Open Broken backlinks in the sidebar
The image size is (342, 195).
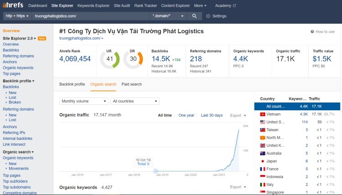pyautogui.click(x=15, y=102)
